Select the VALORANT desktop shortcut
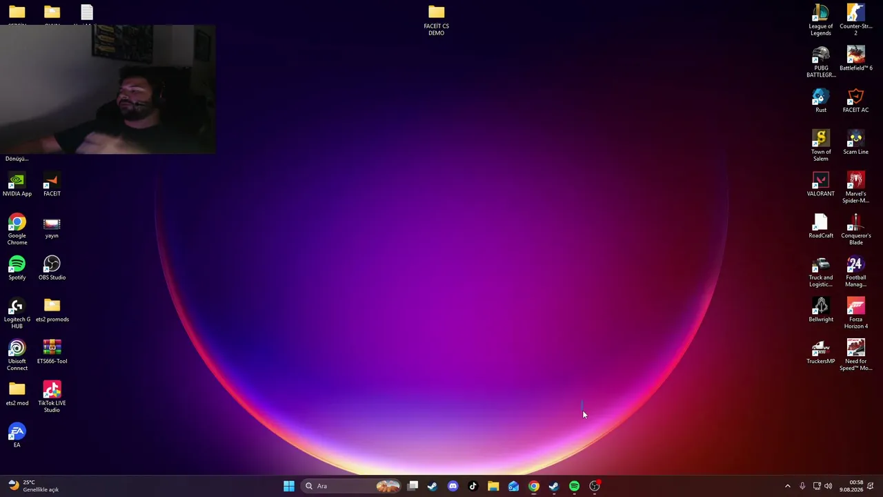 pos(820,184)
